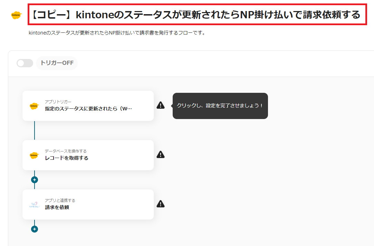Click the トリガーOFF label text

56,63
